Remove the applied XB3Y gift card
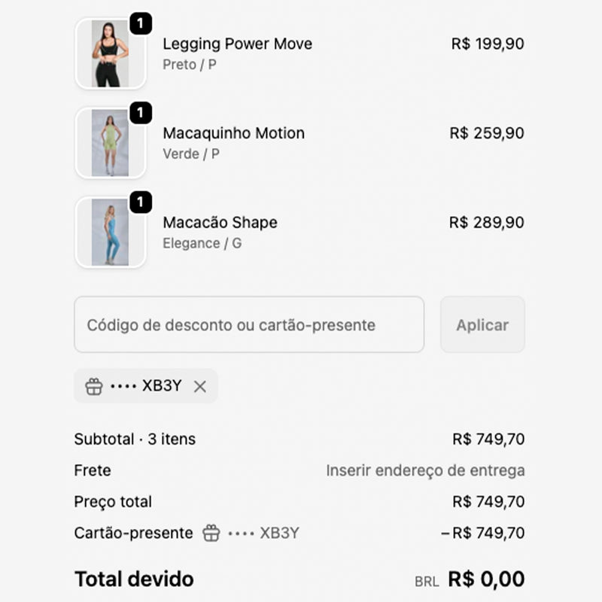The height and width of the screenshot is (602, 602). click(200, 385)
